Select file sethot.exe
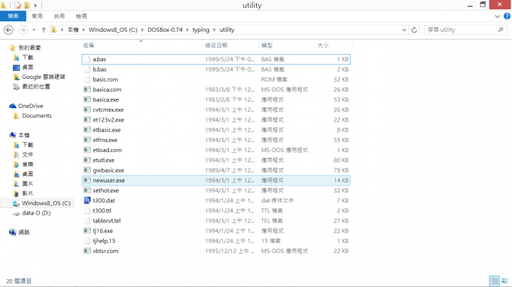This screenshot has width=512, height=287. click(x=216, y=190)
